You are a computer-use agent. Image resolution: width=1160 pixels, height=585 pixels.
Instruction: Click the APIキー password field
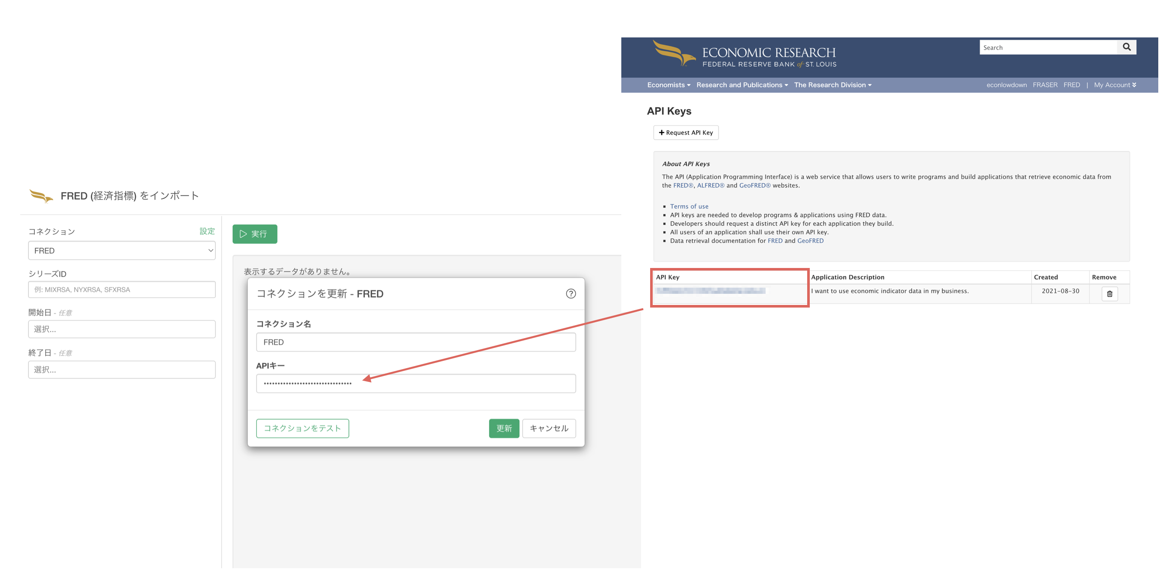(x=416, y=383)
